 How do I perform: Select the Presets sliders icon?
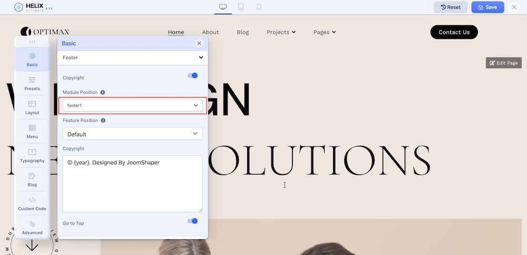pyautogui.click(x=32, y=80)
